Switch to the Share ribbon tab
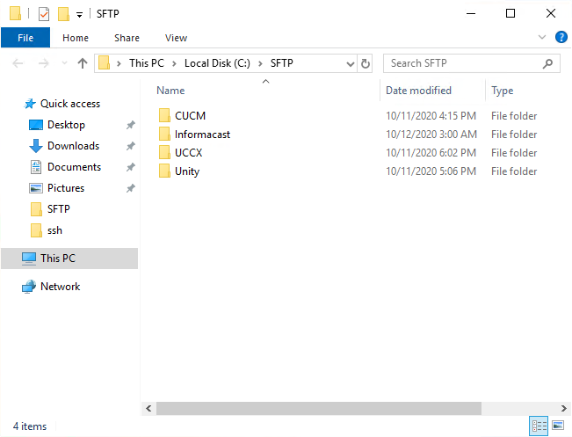The width and height of the screenshot is (572, 437). [x=127, y=38]
